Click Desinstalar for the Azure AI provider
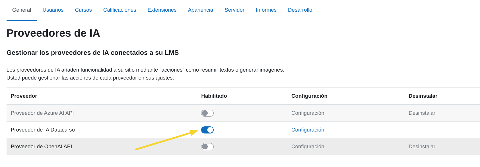The width and height of the screenshot is (480, 167). pos(422,113)
